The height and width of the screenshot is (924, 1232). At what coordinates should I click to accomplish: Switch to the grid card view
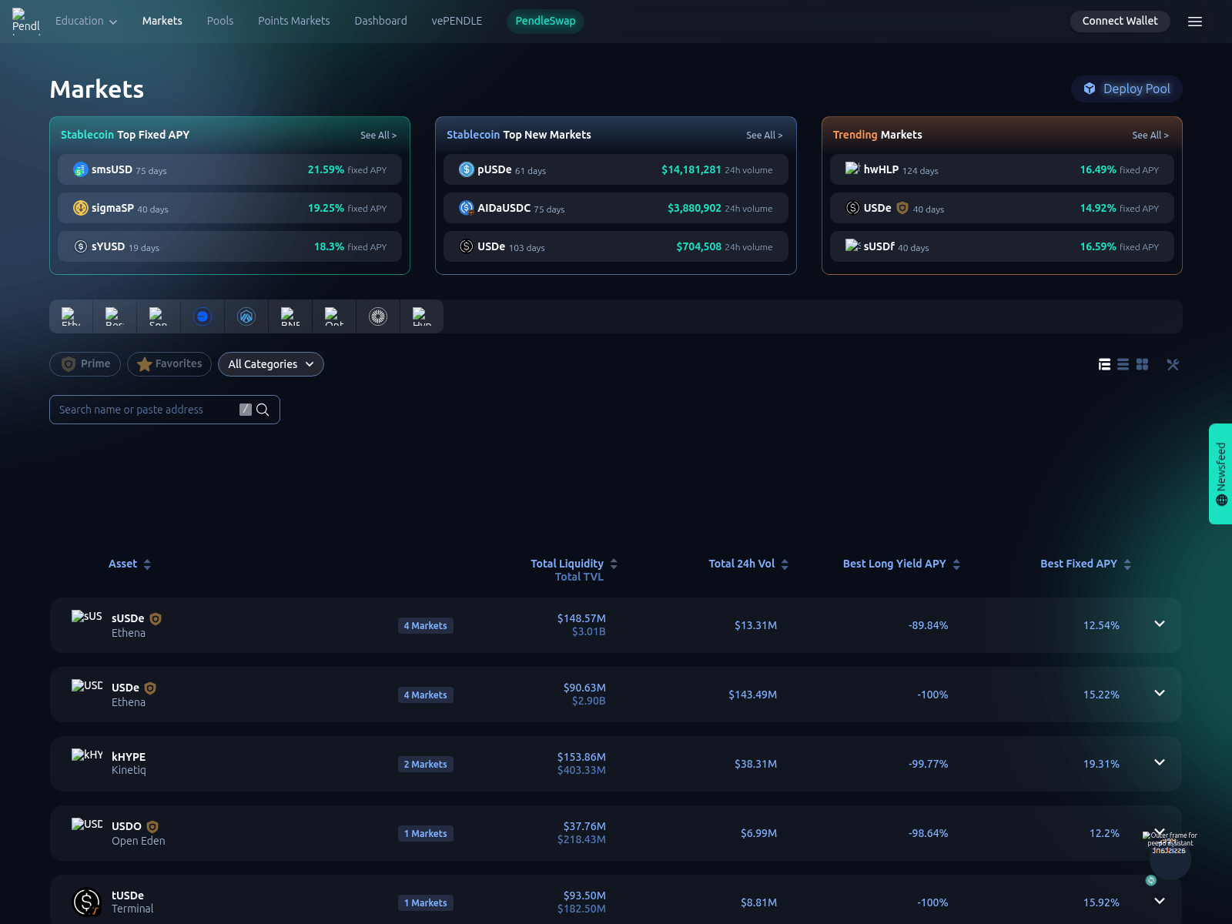coord(1142,364)
